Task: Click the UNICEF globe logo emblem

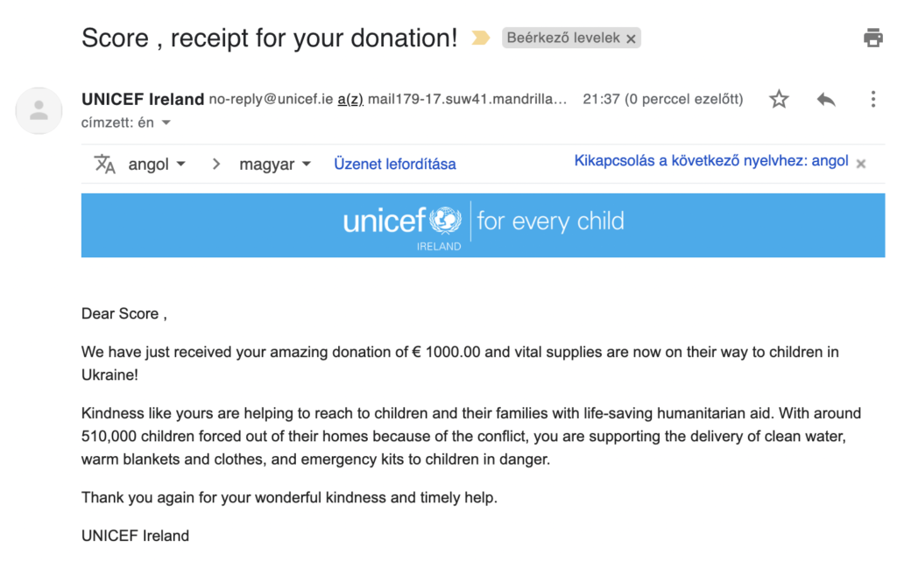Action: tap(446, 221)
